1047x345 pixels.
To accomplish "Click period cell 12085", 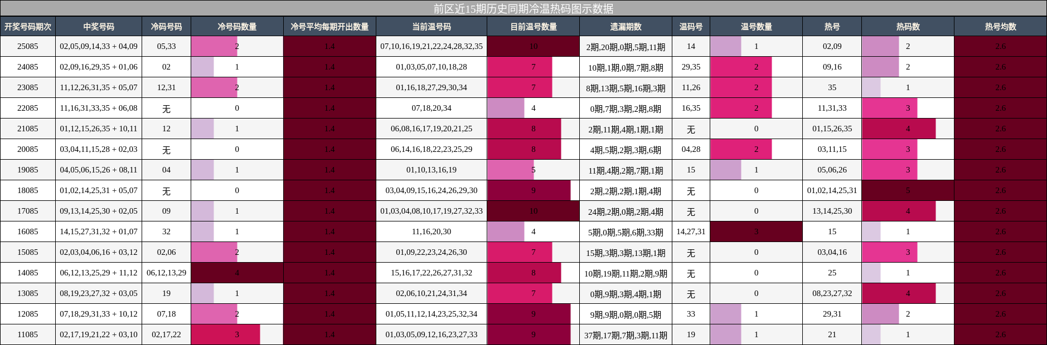I will [28, 314].
